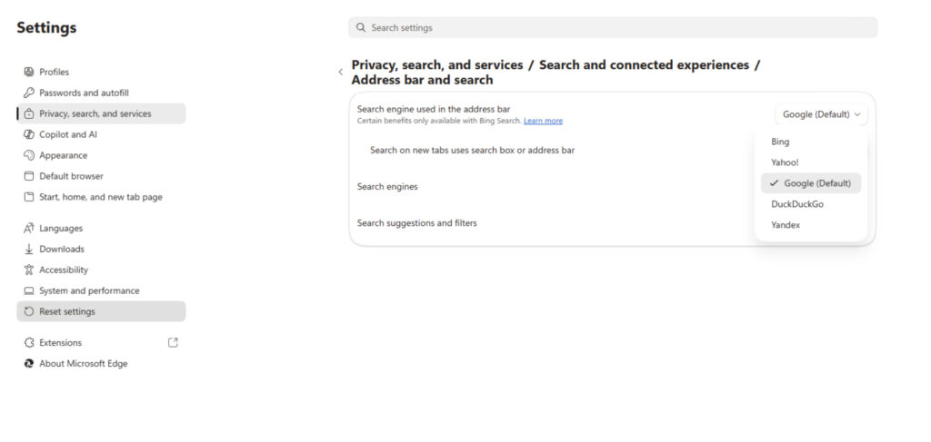Viewport: 931px width, 442px height.
Task: Open About Microsoft Edge page
Action: coord(101,364)
